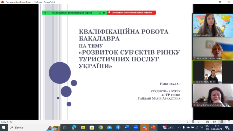Screen dimensions: 233x131
Task: Open Telegram from the taskbar
Action: 144,127
